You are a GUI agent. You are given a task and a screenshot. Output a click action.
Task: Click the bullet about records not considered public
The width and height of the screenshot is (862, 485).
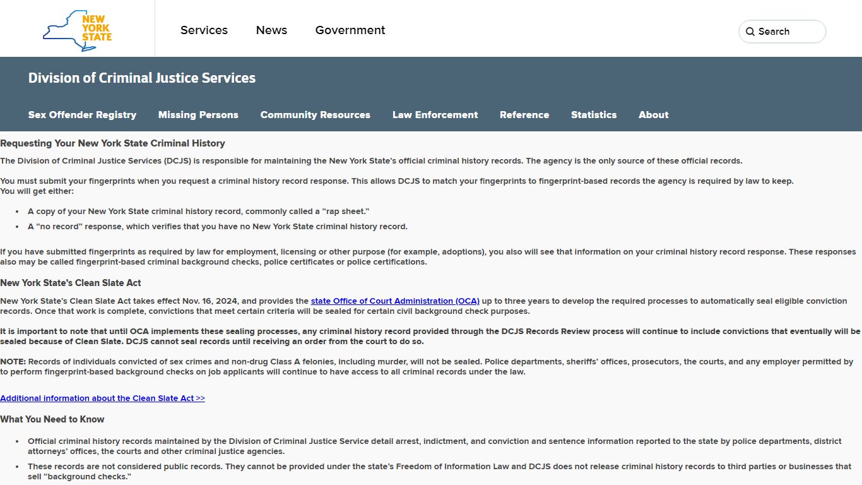click(439, 472)
